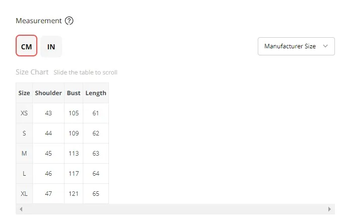This screenshot has width=342, height=221.
Task: Click the Measurement help question mark icon
Action: click(70, 21)
